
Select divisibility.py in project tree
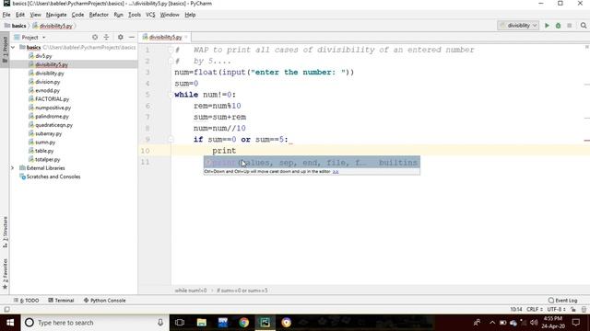49,74
